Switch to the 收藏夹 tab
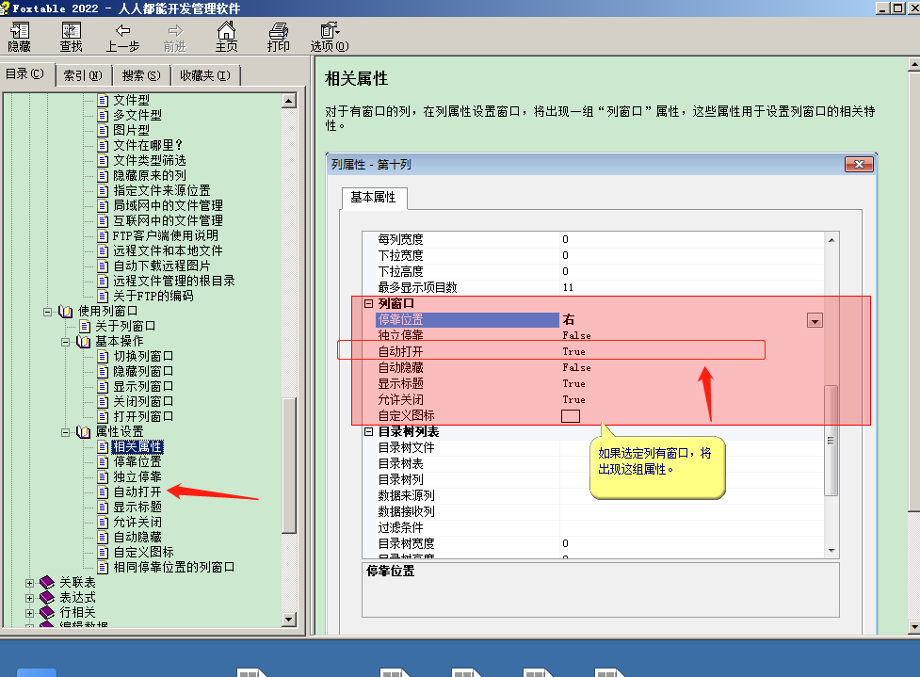 tap(205, 75)
